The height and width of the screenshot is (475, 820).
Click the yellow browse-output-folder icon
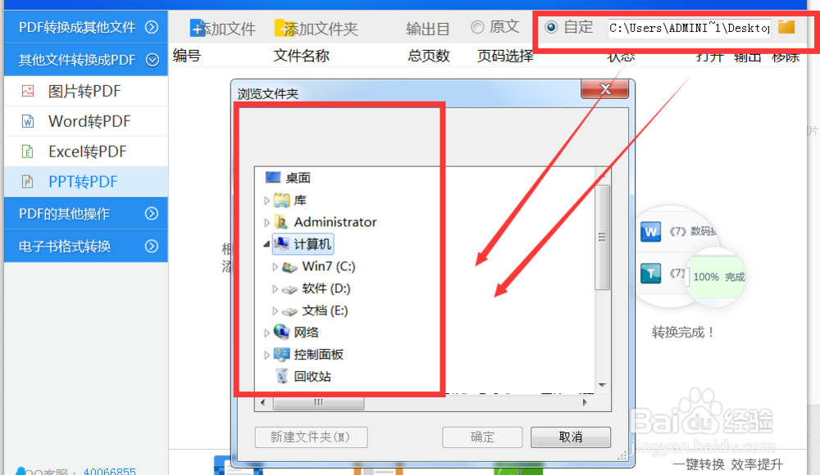pyautogui.click(x=786, y=27)
